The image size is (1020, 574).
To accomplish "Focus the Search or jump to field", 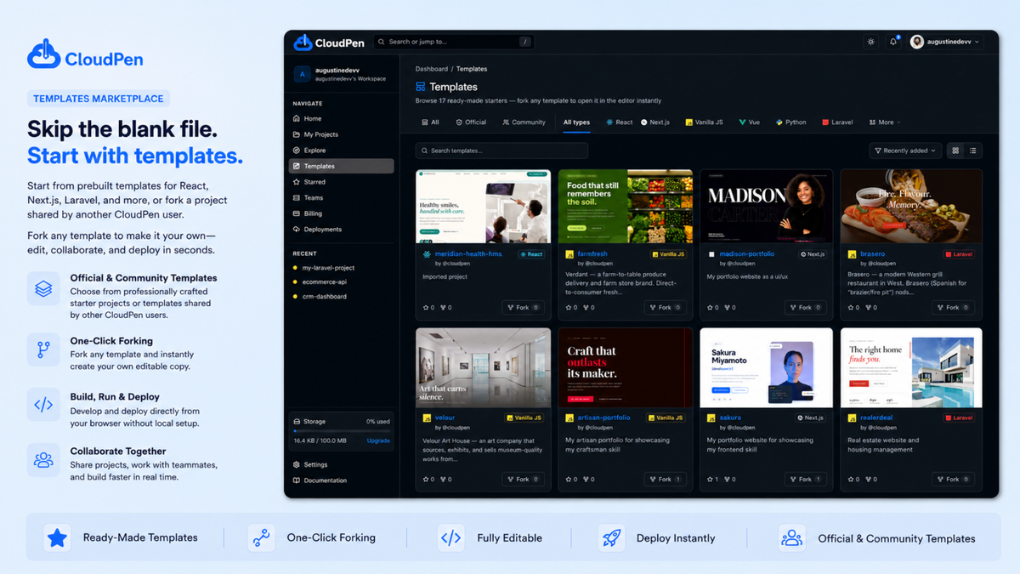I will point(454,42).
